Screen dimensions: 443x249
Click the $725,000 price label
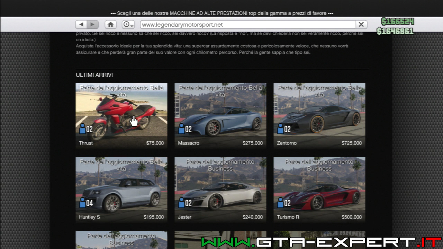pos(352,143)
